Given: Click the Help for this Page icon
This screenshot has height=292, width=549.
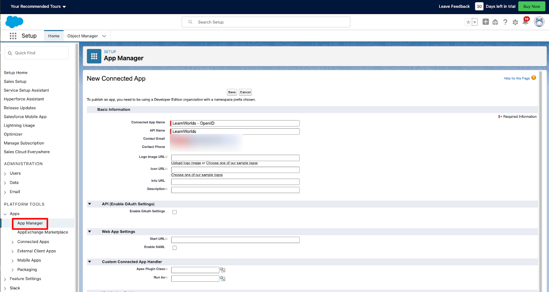Looking at the screenshot, I should tap(534, 78).
